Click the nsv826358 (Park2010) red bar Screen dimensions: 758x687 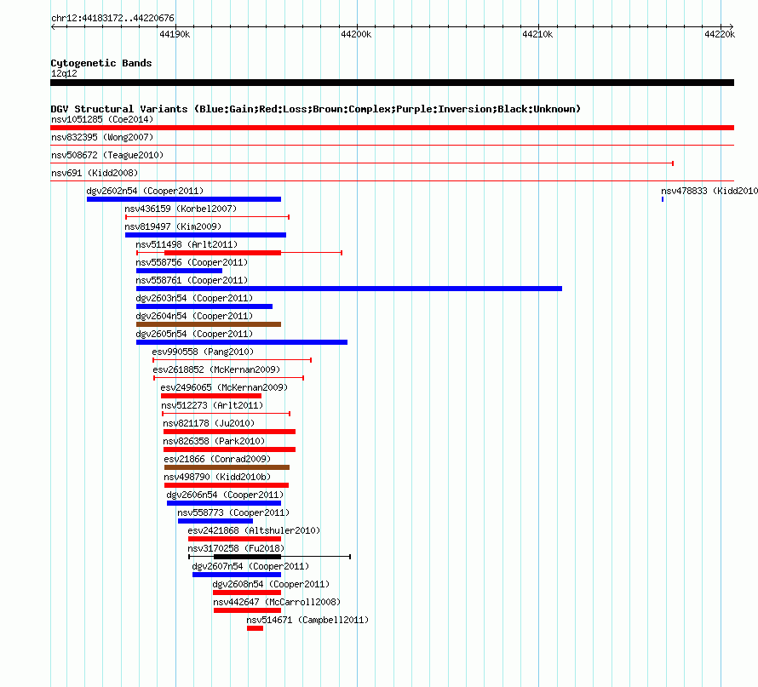click(229, 449)
